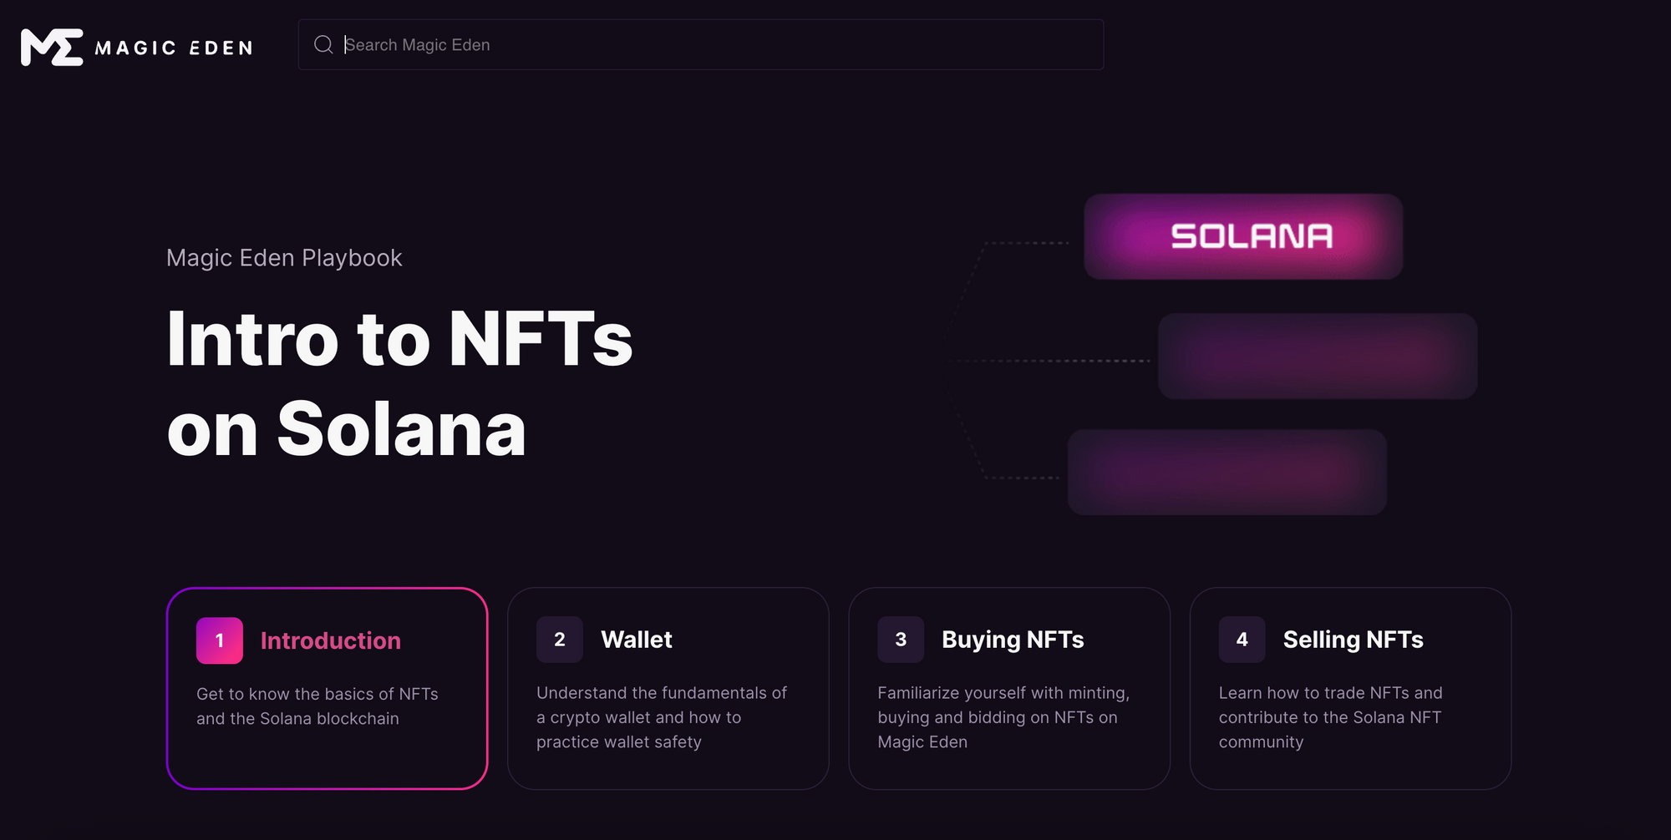Open the Wallet chapter card
Screen dimensions: 1671x840
pos(668,688)
